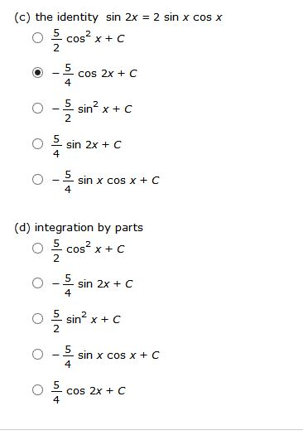
Task: Click the −5/4 cos 2x + C answer text
Action: pos(94,75)
